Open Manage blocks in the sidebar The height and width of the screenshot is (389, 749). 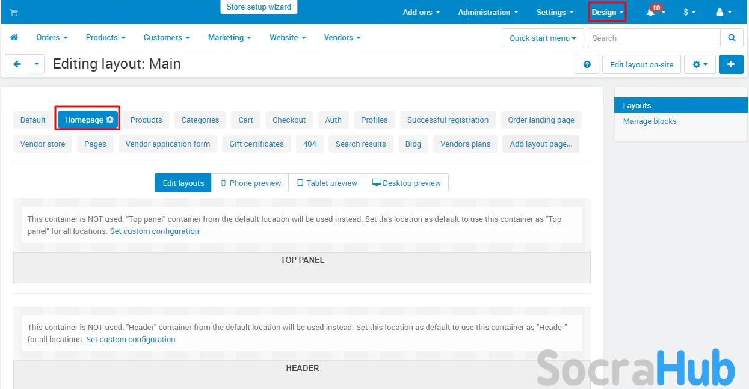pos(649,121)
